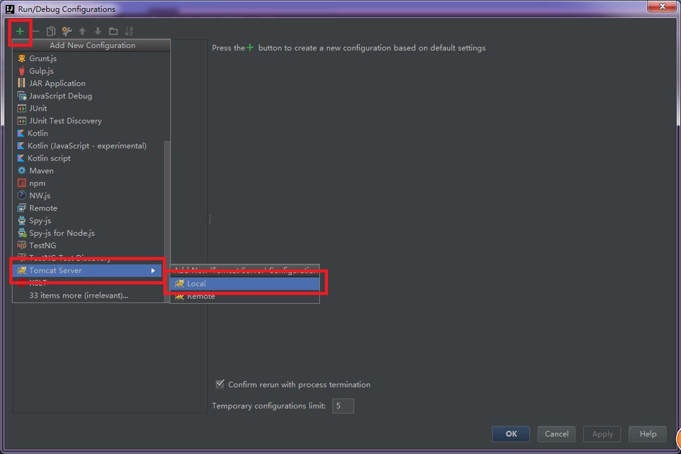Click the JUnit icon
This screenshot has height=454, width=681.
point(22,108)
